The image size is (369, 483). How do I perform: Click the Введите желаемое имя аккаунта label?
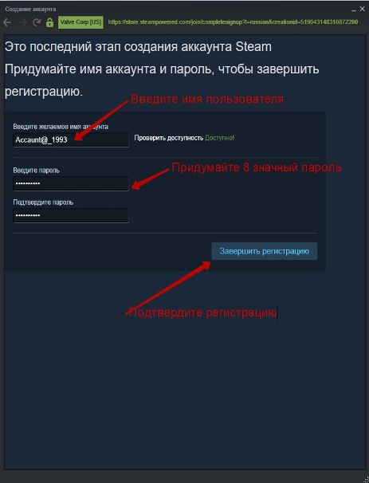click(61, 127)
